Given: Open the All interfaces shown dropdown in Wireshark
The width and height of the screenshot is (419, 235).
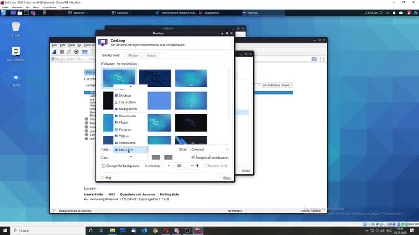Looking at the screenshot, I should tap(277, 86).
